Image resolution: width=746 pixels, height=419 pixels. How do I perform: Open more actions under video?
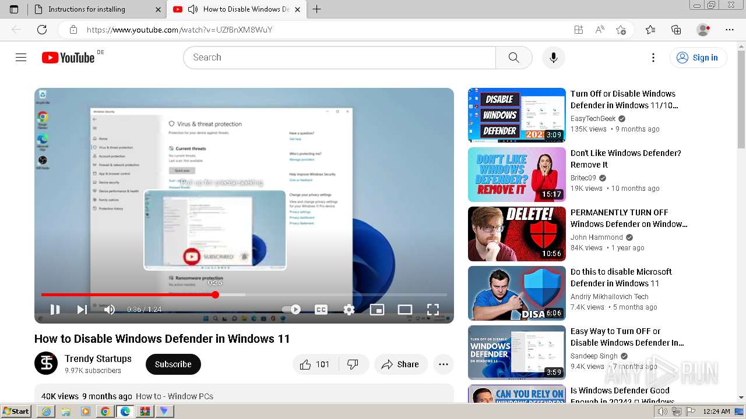(x=444, y=364)
